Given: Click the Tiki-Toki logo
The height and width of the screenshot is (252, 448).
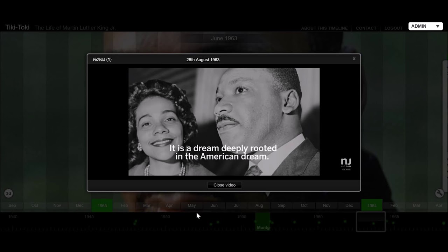Looking at the screenshot, I should tap(17, 27).
